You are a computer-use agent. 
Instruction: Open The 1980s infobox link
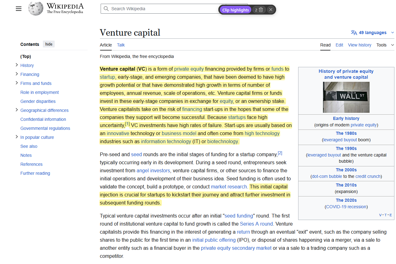(346, 133)
